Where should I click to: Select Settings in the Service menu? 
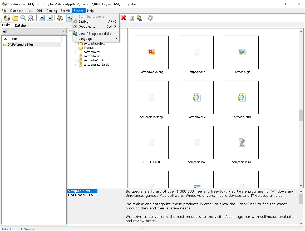pyautogui.click(x=96, y=22)
